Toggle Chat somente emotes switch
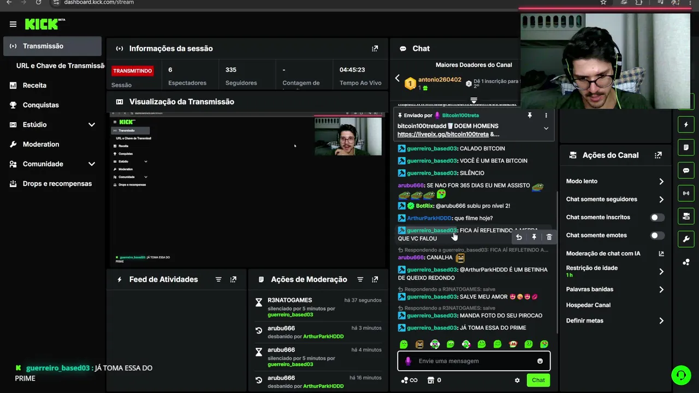The height and width of the screenshot is (393, 699). [657, 235]
